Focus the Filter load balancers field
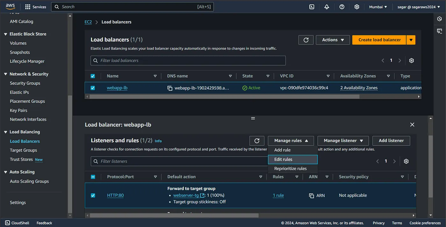 [188, 61]
